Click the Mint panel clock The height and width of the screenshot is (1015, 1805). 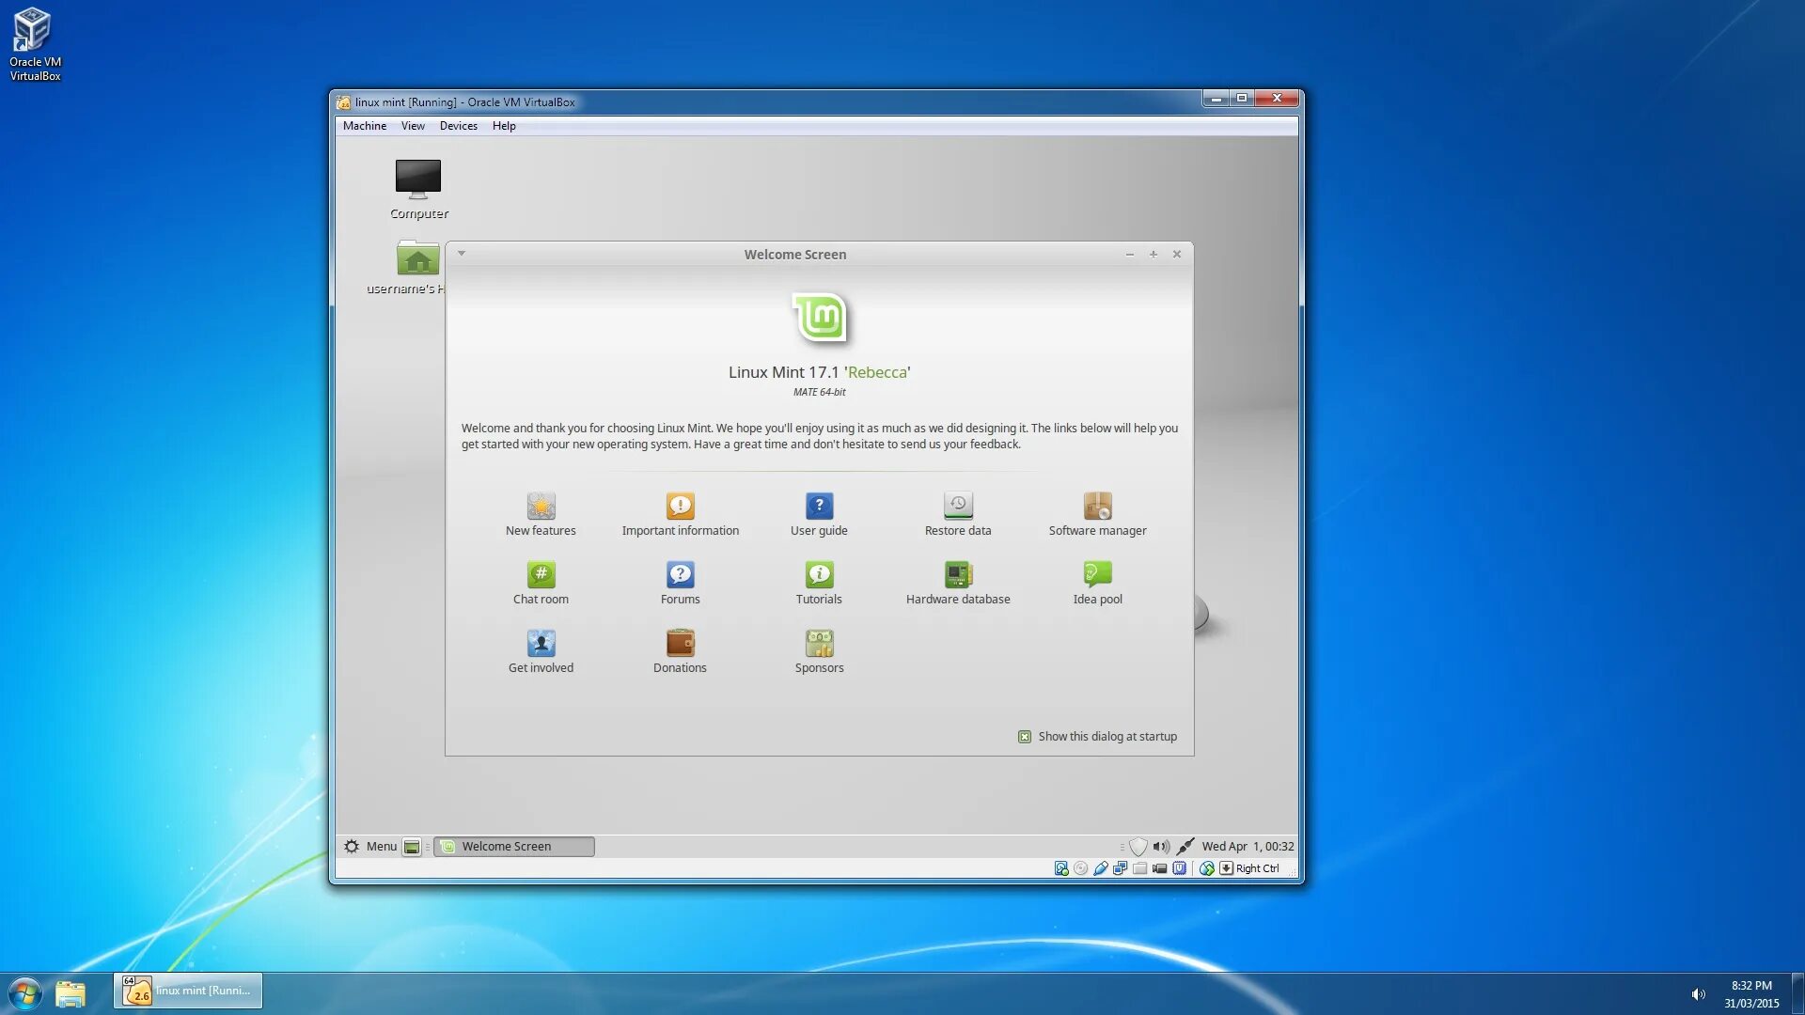tap(1248, 847)
